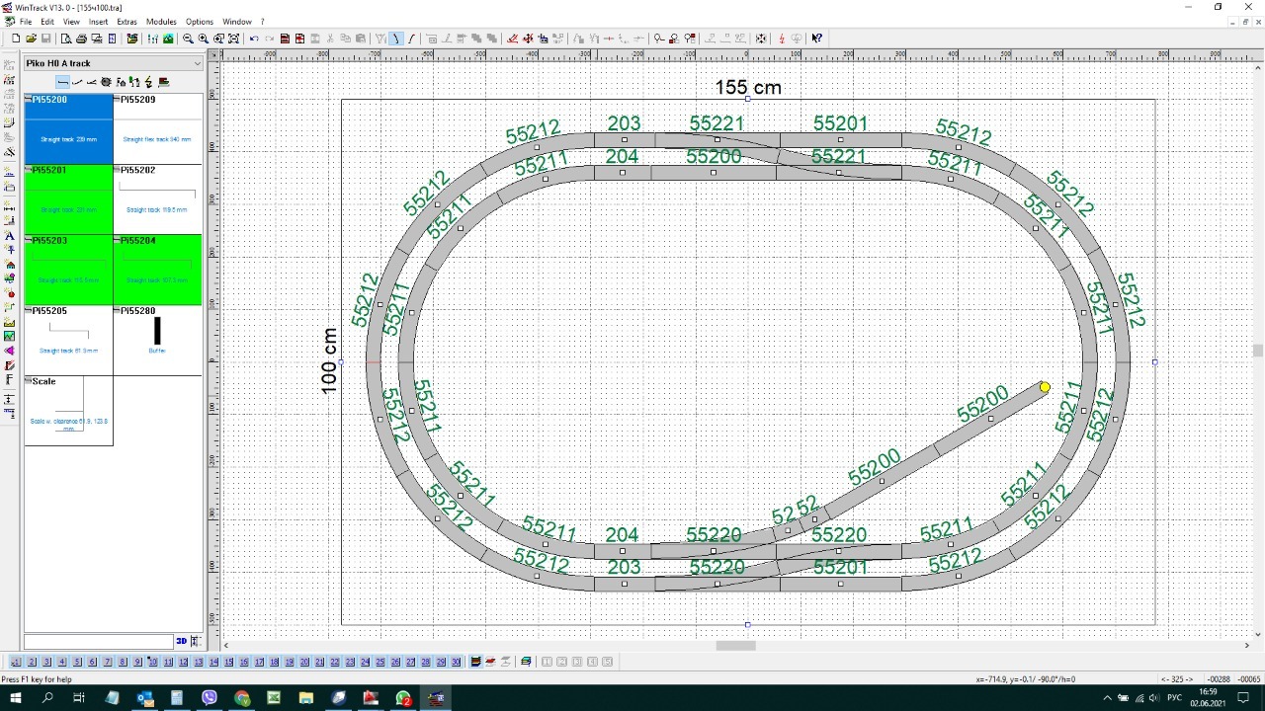This screenshot has width=1265, height=711.
Task: Collapse the PI55209 flex track marker
Action: 118,100
